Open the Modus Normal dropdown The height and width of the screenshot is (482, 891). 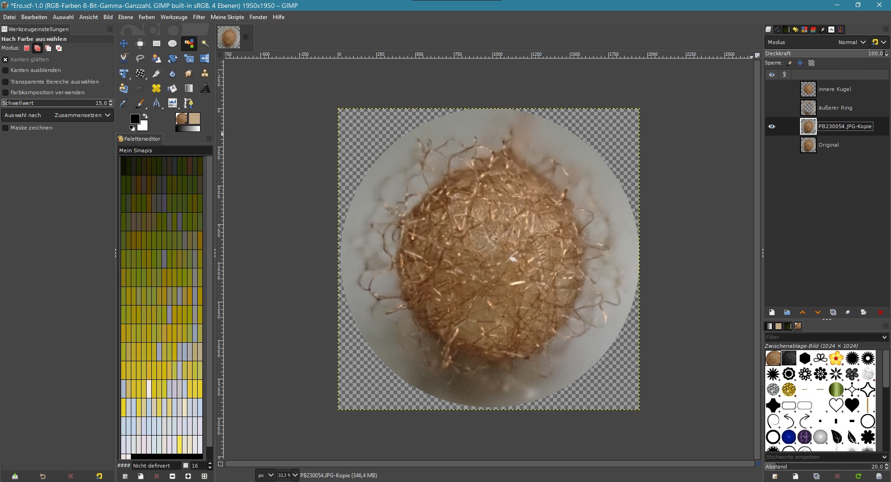click(852, 42)
